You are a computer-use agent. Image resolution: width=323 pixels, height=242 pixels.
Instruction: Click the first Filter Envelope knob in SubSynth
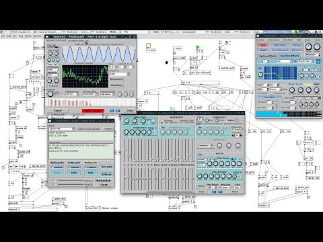[200, 176]
